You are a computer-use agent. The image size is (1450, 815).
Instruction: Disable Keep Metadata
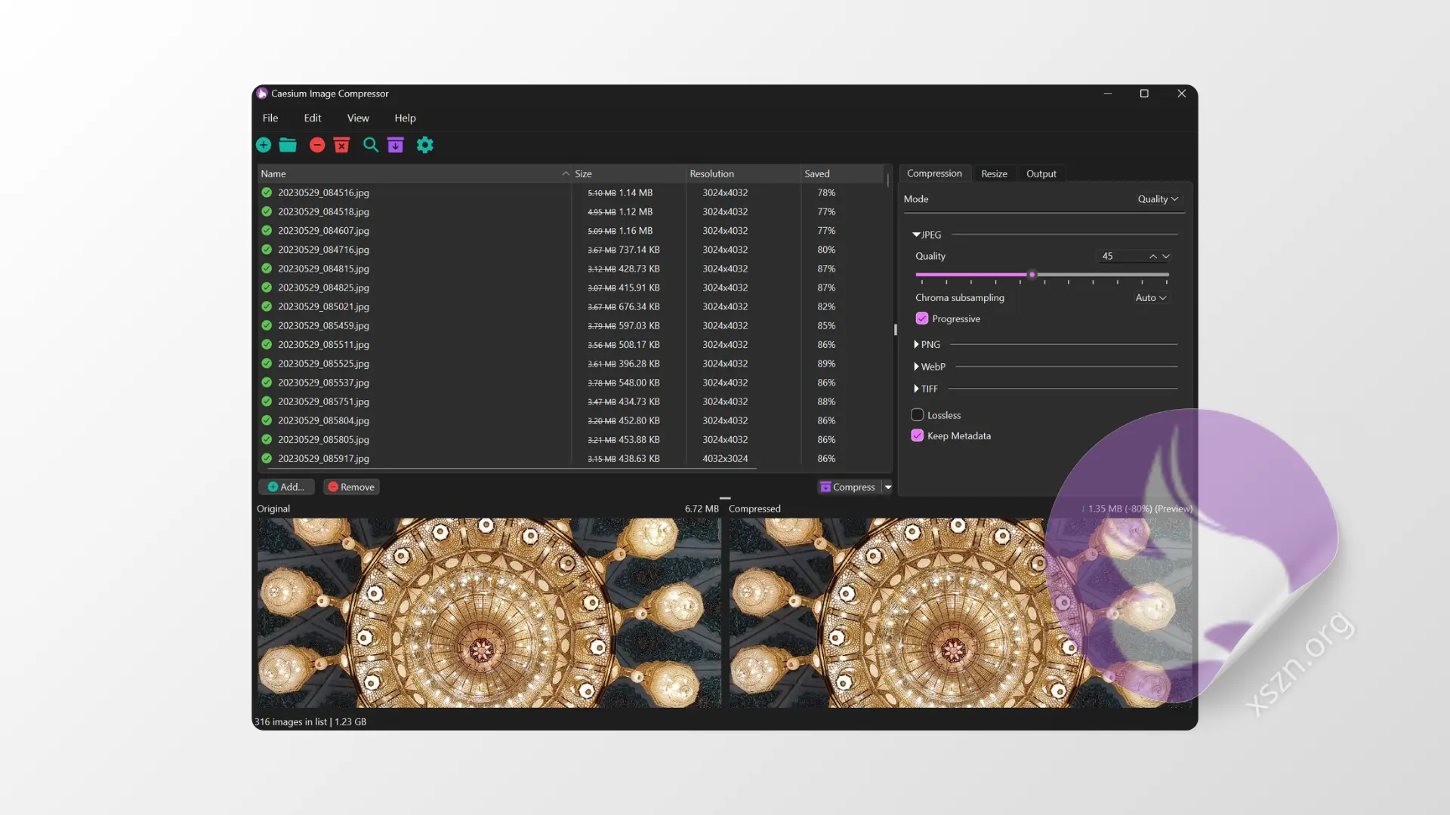pyautogui.click(x=917, y=435)
